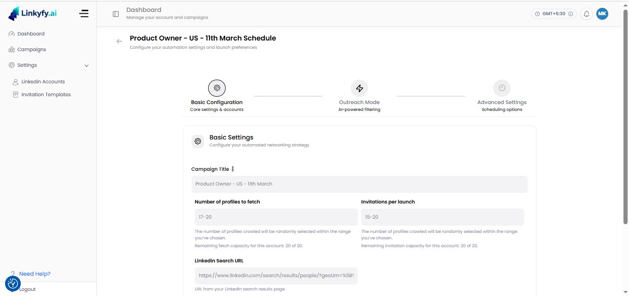This screenshot has height=296, width=629.
Task: Click the Basic Settings gear icon
Action: 198,141
